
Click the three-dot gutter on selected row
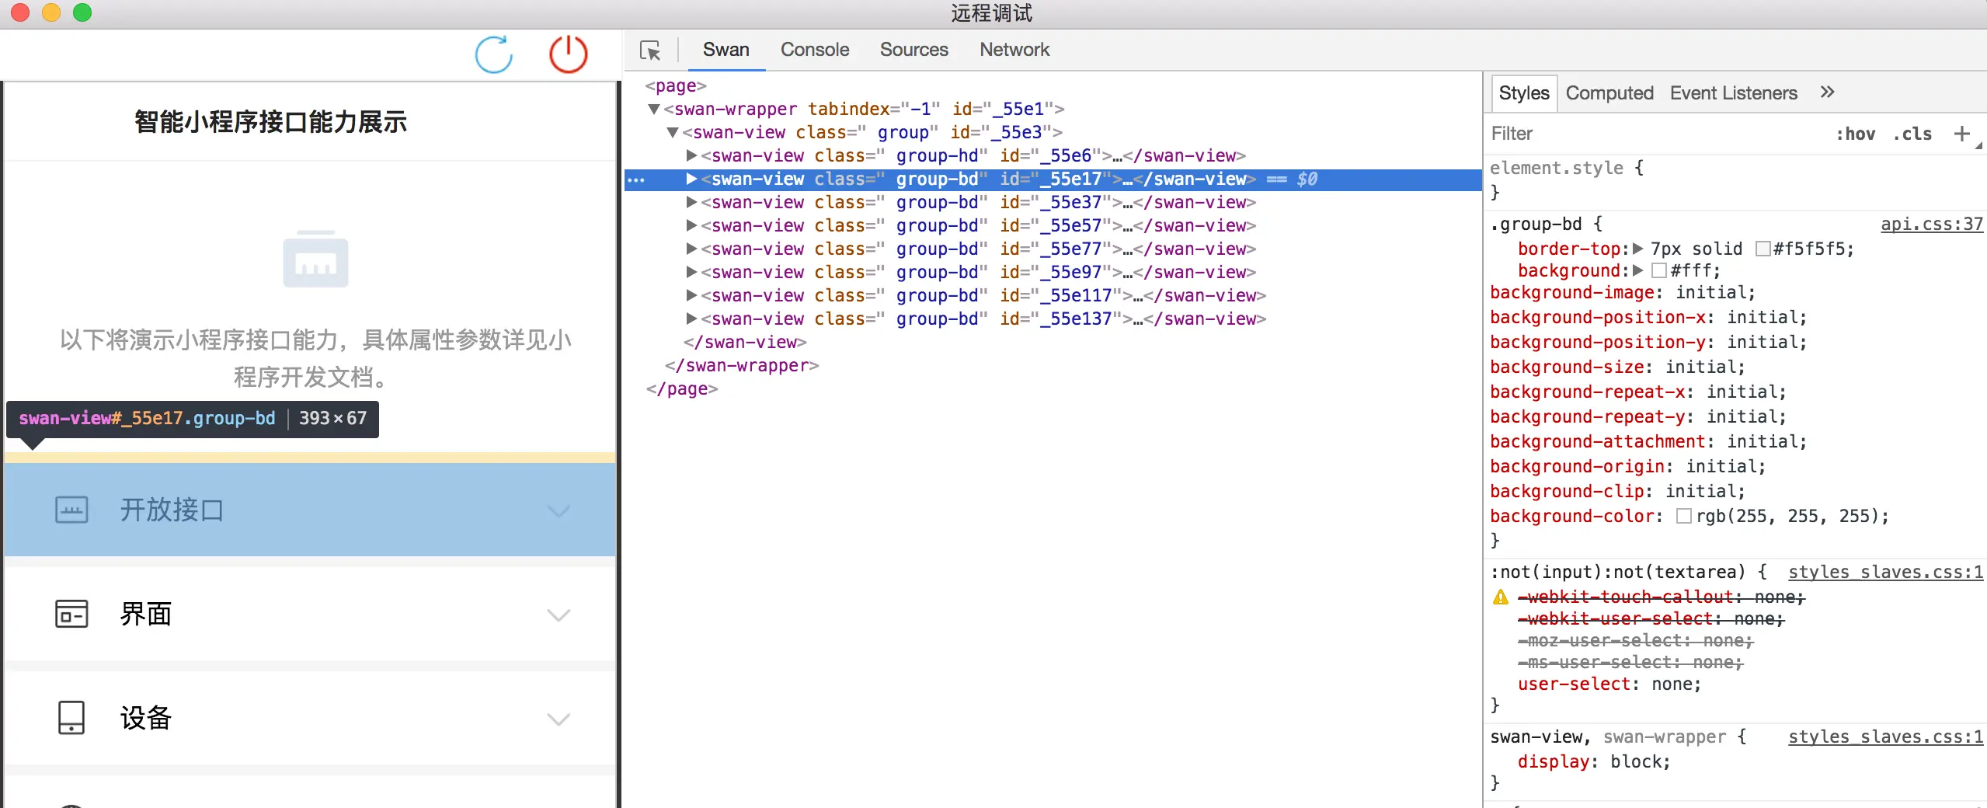636,179
